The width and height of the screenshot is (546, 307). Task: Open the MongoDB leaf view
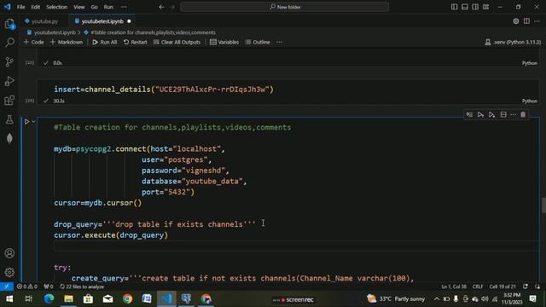pos(9,138)
